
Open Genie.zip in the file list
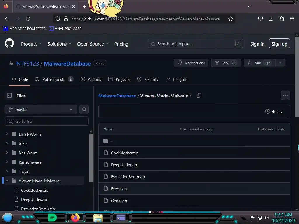pyautogui.click(x=119, y=201)
